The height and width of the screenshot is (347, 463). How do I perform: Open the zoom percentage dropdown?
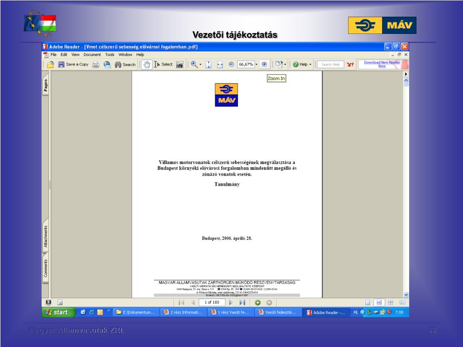coord(256,64)
